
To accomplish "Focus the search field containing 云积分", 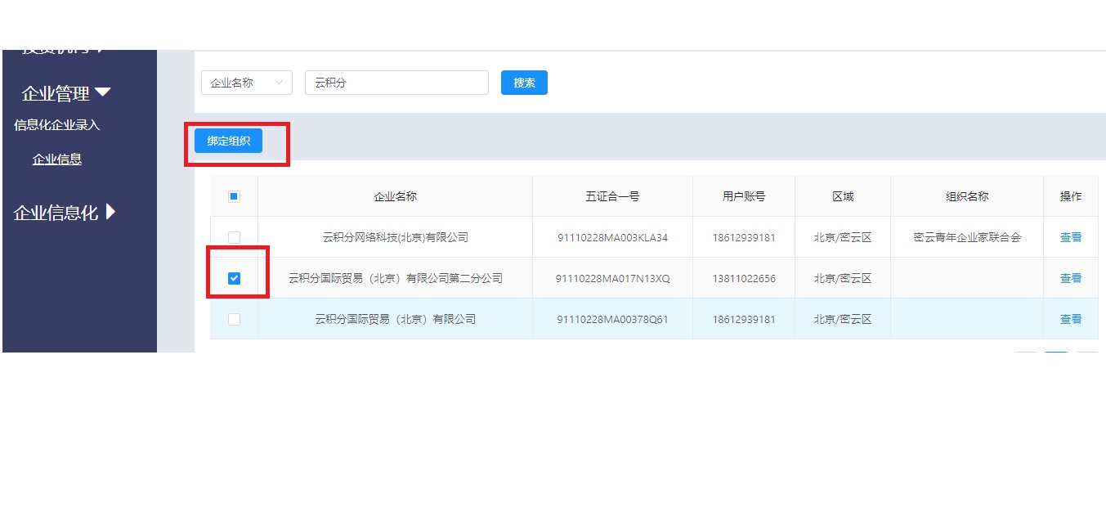I will pyautogui.click(x=396, y=83).
